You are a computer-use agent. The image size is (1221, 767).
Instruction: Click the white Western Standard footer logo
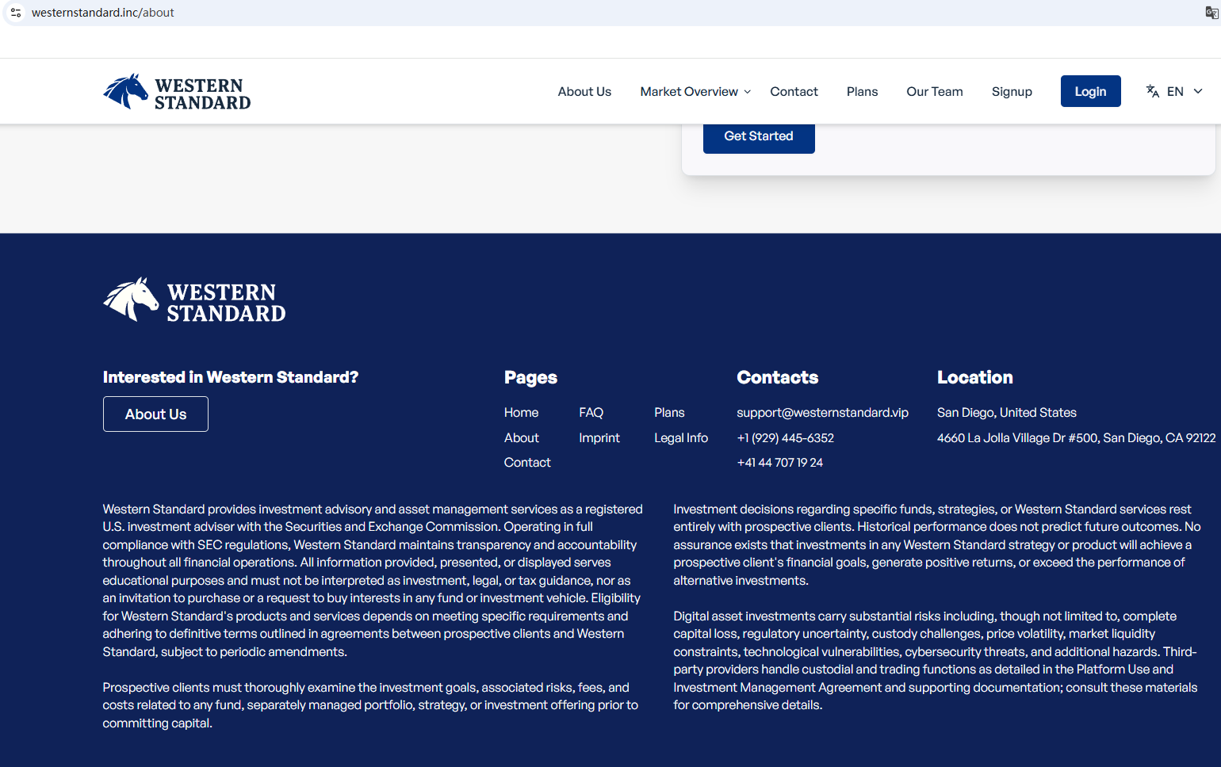(194, 300)
